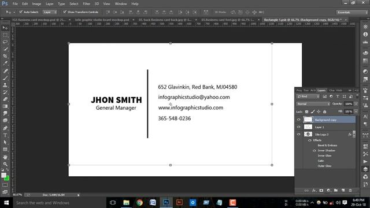Open the Auto-Select Layer dropdown
Screen dimensions: 370x208
coord(50,12)
